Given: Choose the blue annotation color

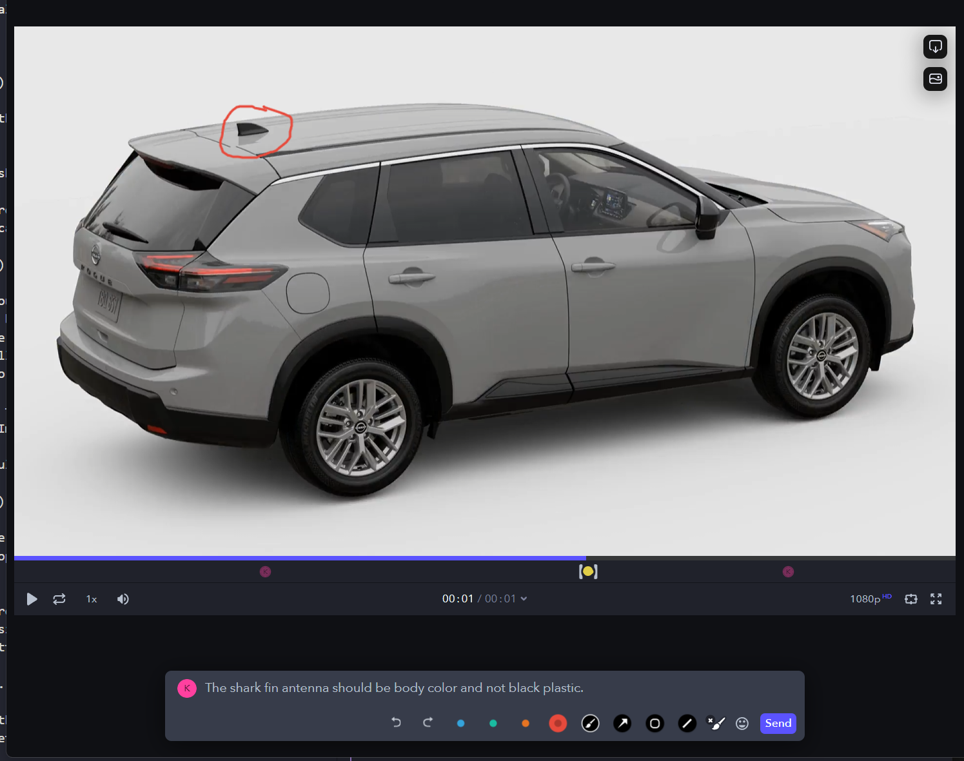Looking at the screenshot, I should (x=460, y=724).
